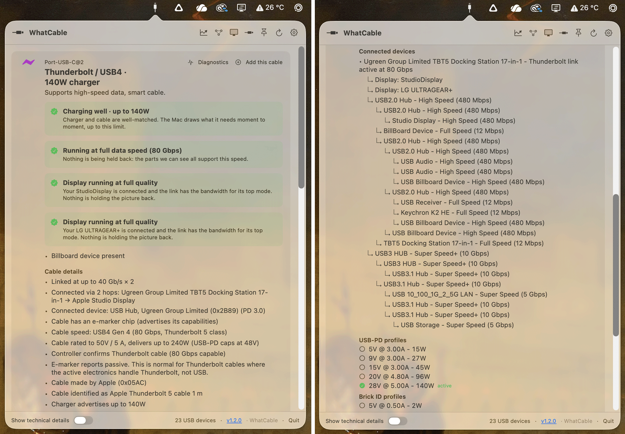The height and width of the screenshot is (434, 625).
Task: Select the active 28V @ 5.00A - 140W profile
Action: coord(397,386)
